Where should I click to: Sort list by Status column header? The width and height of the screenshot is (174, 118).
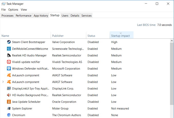pyautogui.click(x=91, y=36)
